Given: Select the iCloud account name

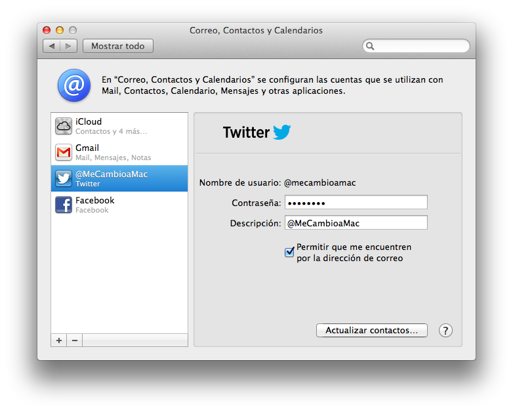Looking at the screenshot, I should (89, 122).
